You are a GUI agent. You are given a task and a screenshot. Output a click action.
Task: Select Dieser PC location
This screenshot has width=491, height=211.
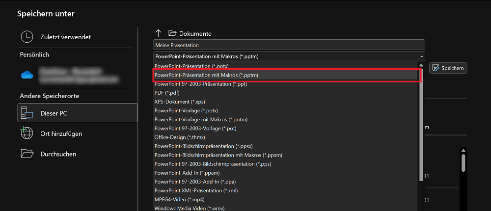click(x=78, y=113)
